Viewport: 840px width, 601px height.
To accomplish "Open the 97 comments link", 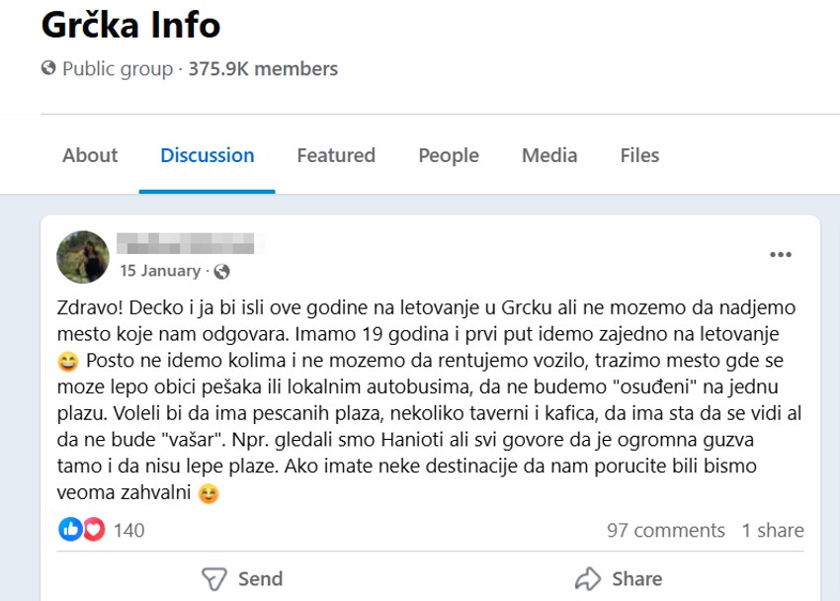I will coord(667,530).
